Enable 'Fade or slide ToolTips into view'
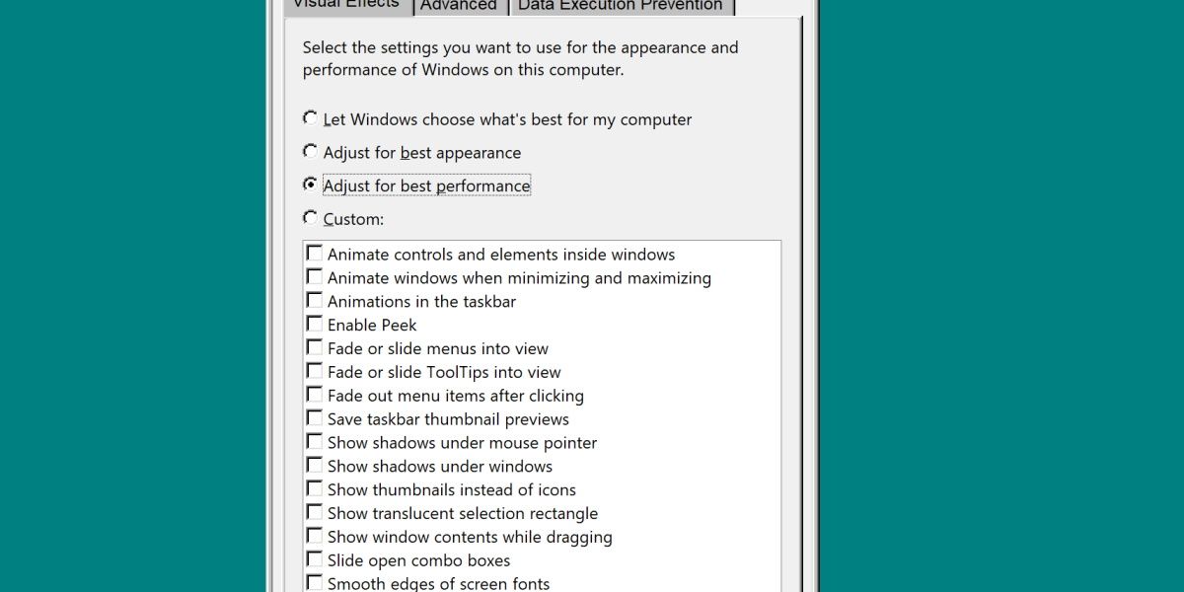Image resolution: width=1184 pixels, height=592 pixels. pos(315,370)
